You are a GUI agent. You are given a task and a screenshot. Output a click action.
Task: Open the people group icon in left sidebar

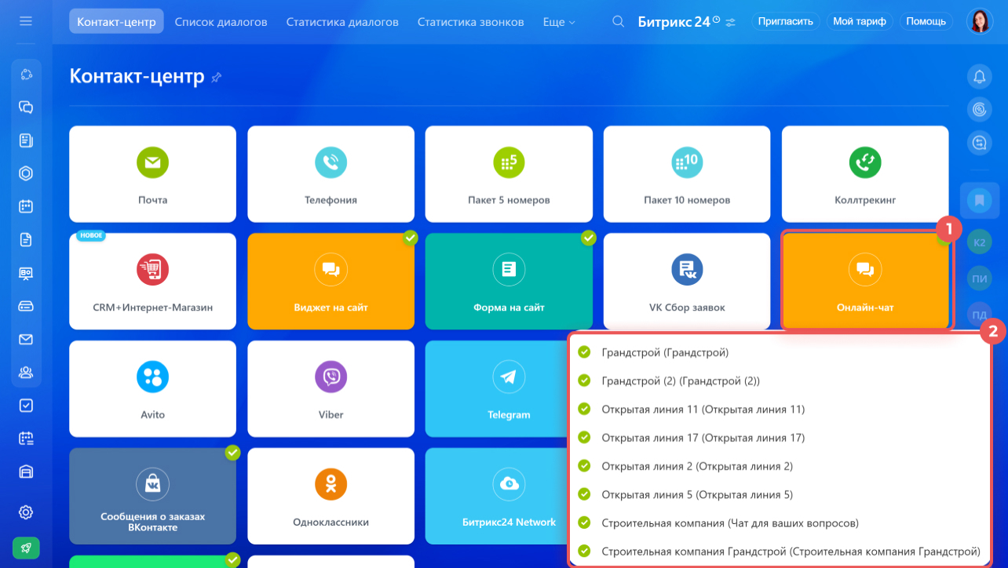coord(26,373)
